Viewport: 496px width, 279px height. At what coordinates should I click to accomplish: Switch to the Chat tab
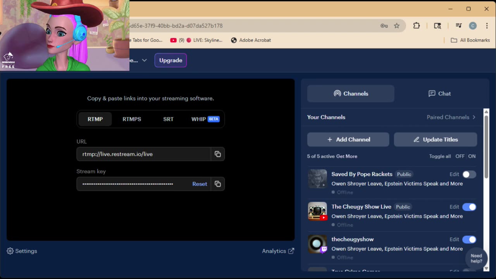(x=439, y=93)
